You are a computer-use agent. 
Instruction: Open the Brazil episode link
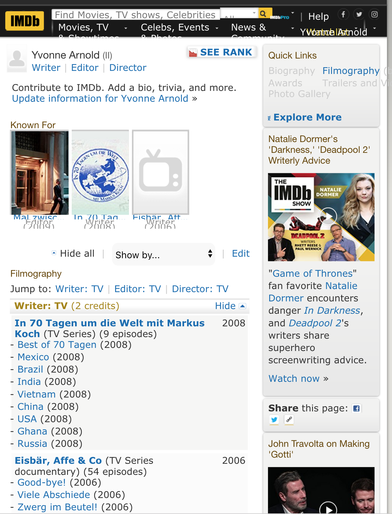click(x=30, y=369)
